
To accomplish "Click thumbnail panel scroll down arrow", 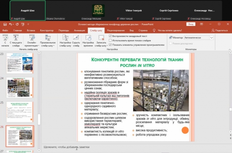I will [x=39, y=151].
